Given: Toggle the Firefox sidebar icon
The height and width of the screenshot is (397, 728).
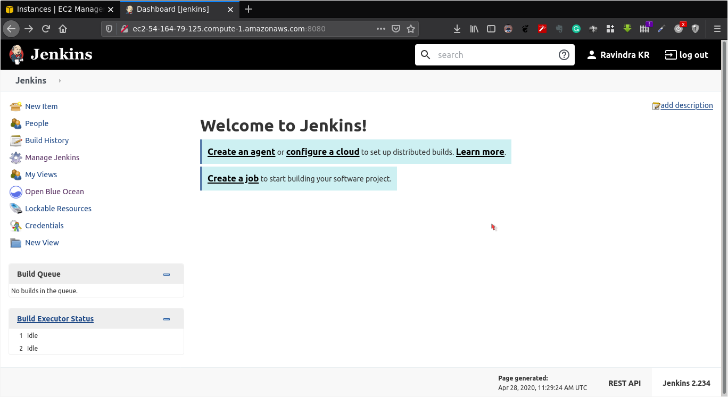Looking at the screenshot, I should click(x=491, y=29).
